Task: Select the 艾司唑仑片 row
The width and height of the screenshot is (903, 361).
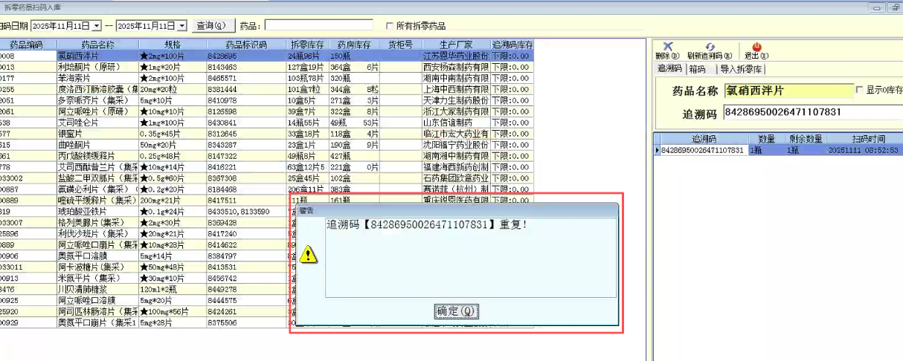Action: [x=267, y=123]
